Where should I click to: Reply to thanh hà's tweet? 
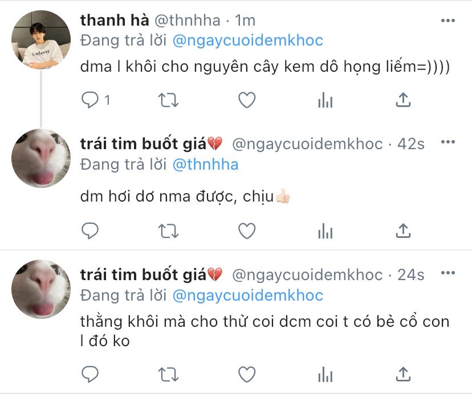click(91, 100)
